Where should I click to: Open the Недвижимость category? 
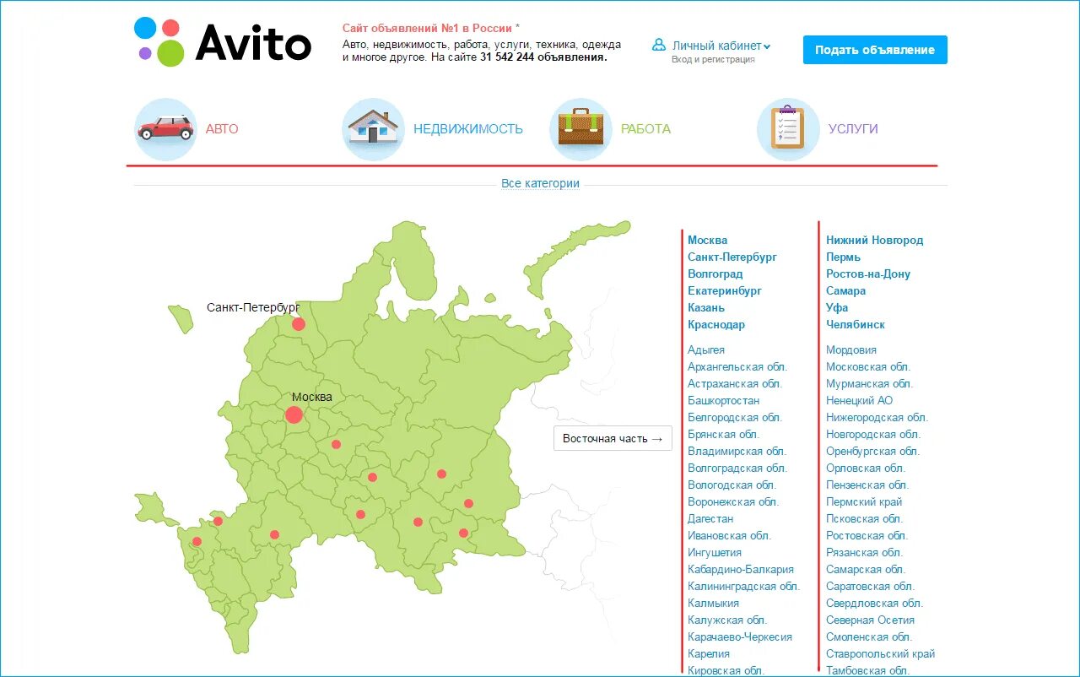468,129
